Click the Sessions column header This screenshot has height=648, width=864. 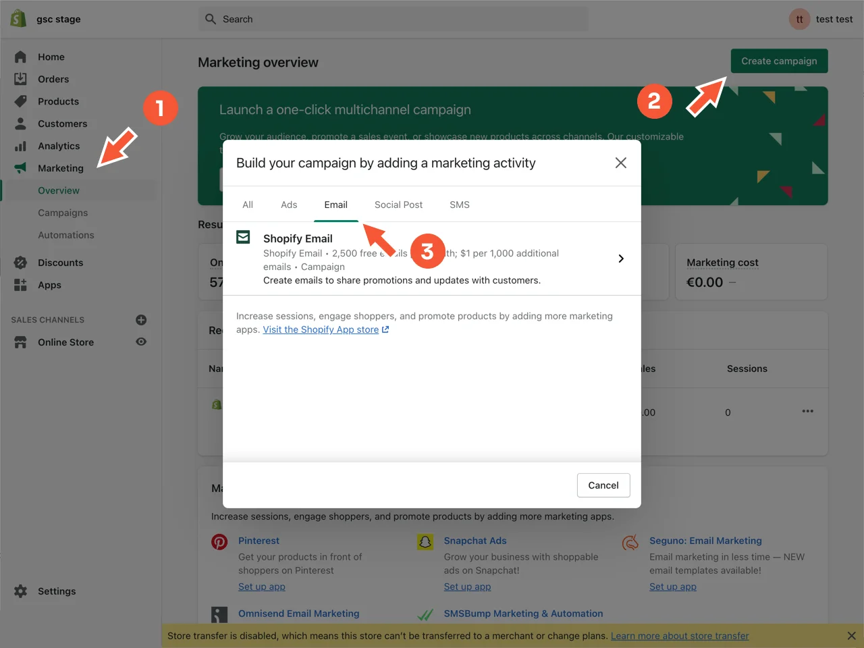click(747, 369)
